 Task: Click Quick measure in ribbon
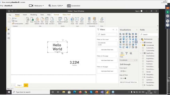95,21
